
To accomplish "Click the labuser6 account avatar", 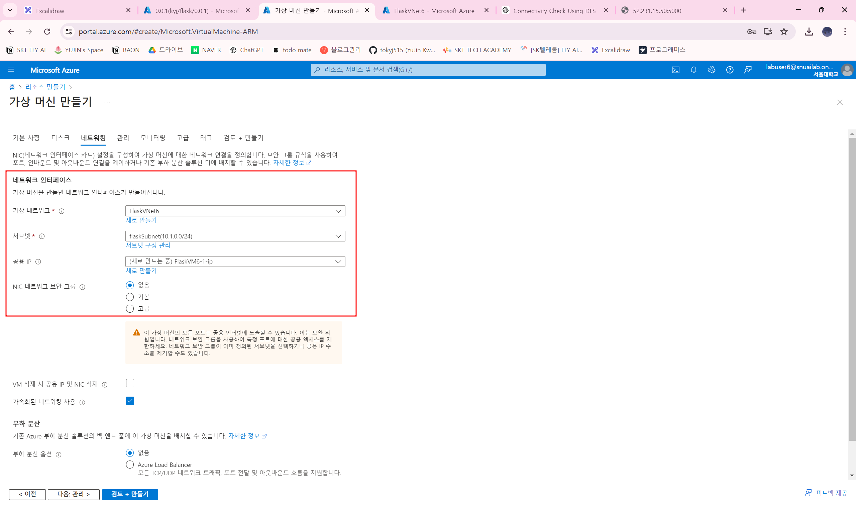I will point(847,70).
